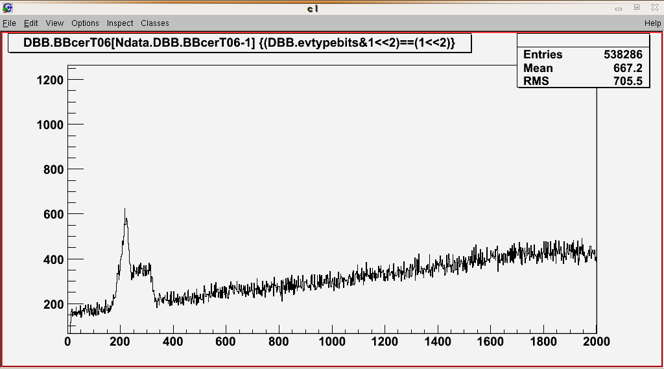Screen dimensions: 664x369
Task: Click the Entries 538286 statistic
Action: [583, 54]
